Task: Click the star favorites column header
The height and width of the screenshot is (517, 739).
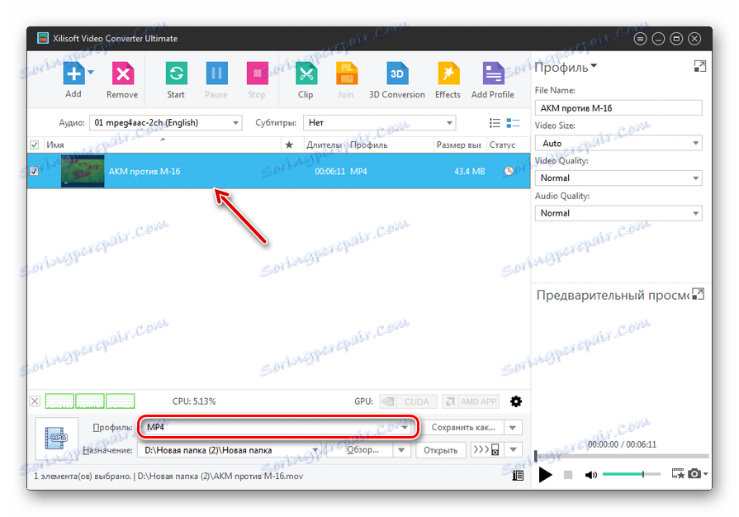Action: point(289,145)
